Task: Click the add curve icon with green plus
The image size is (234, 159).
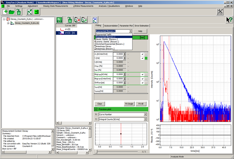Action: [84, 20]
